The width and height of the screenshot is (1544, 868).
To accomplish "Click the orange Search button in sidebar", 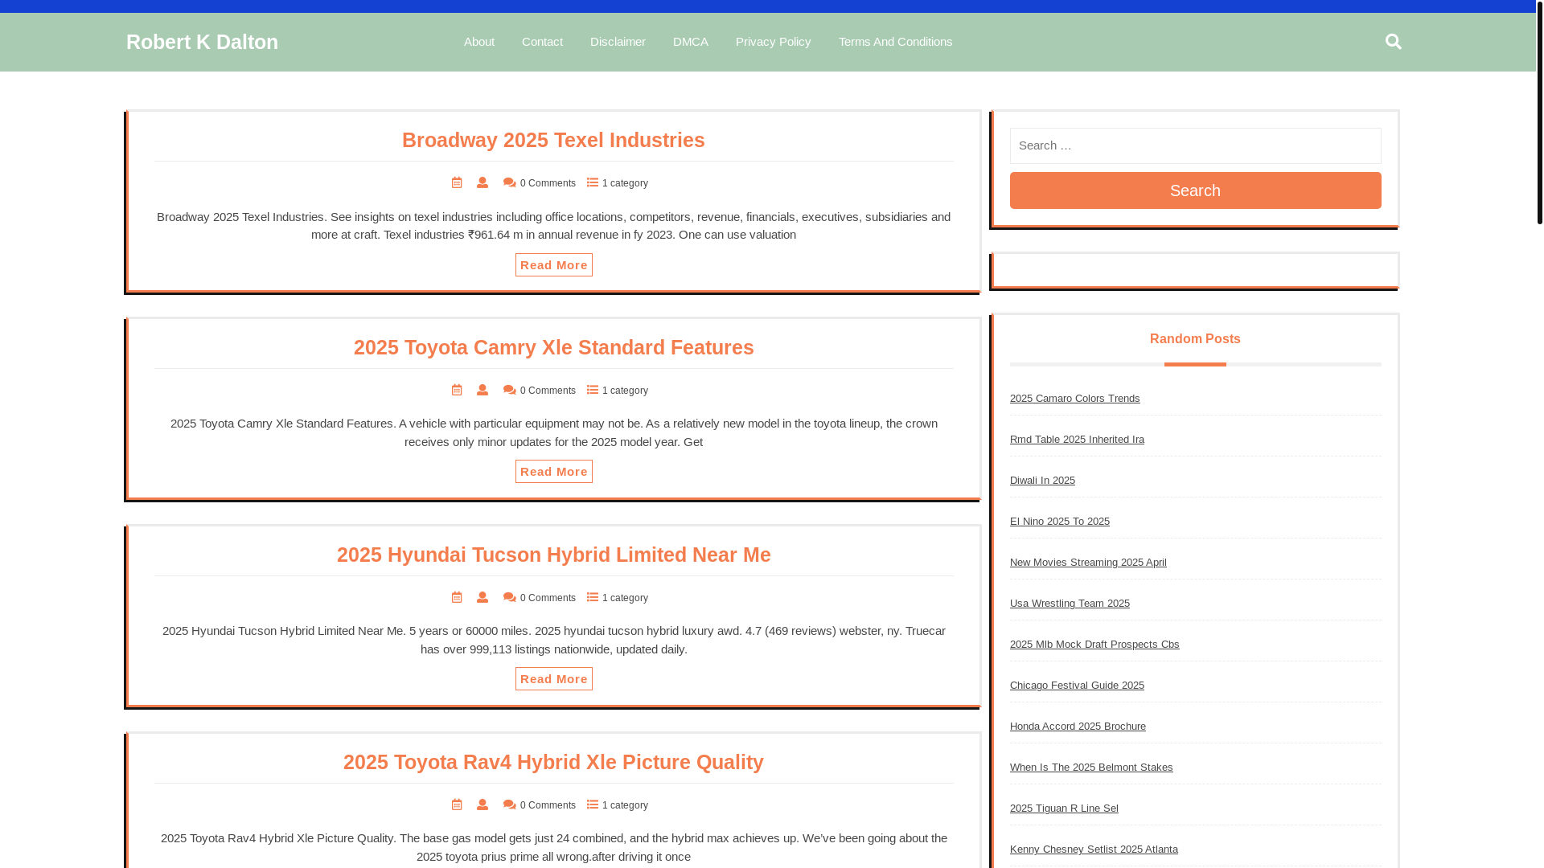I will coord(1195,190).
